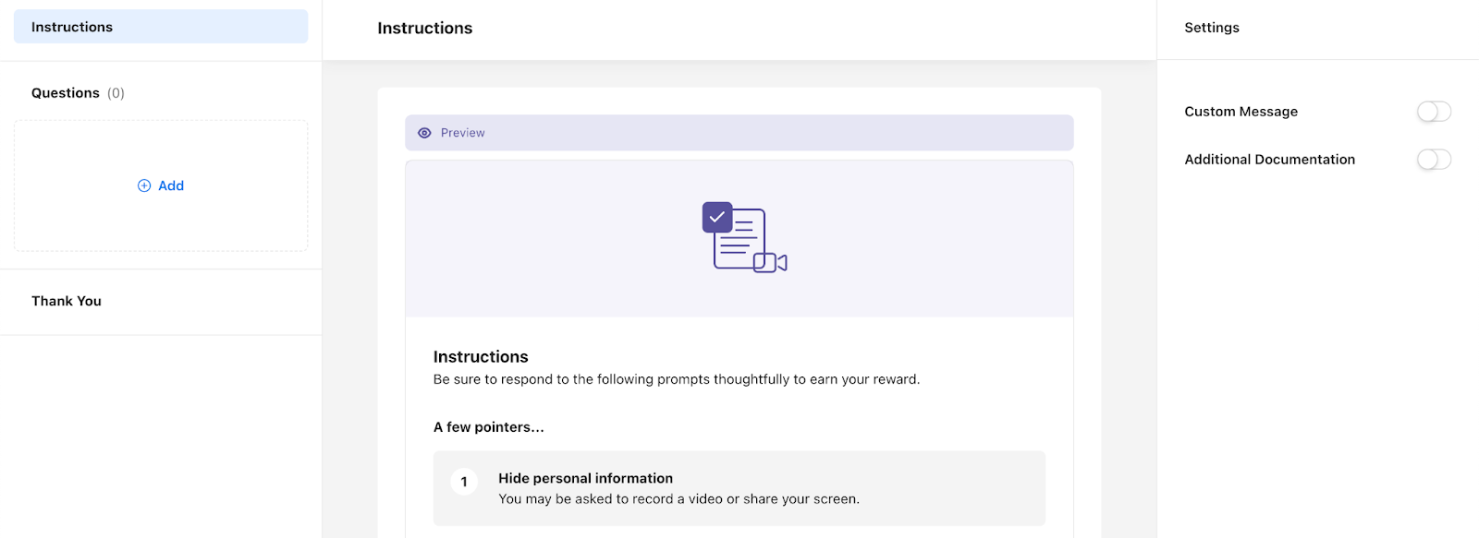
Task: Select the Instructions tab in the sidebar
Action: click(161, 27)
